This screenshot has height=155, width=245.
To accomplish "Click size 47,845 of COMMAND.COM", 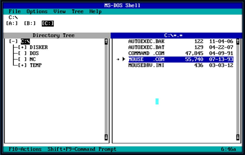I will pyautogui.click(x=194, y=53).
